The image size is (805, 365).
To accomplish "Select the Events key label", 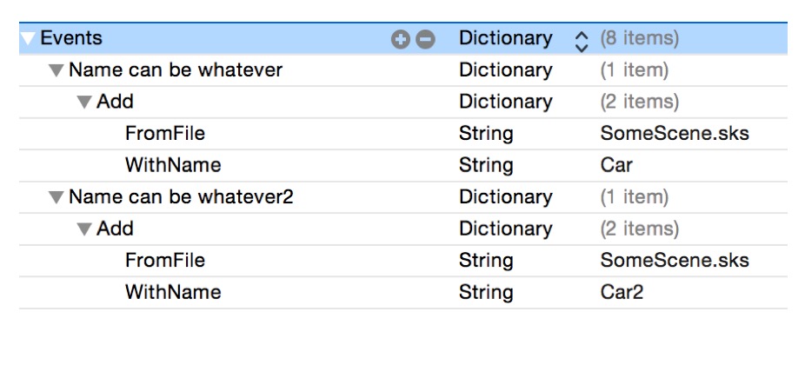I will click(71, 38).
